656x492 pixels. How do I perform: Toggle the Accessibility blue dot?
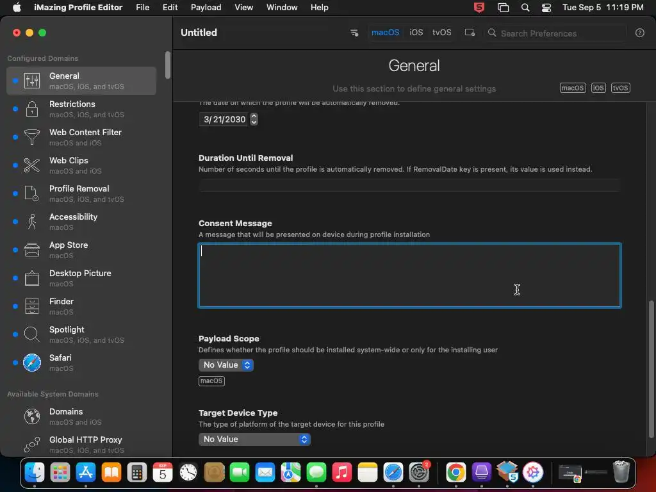click(x=15, y=221)
